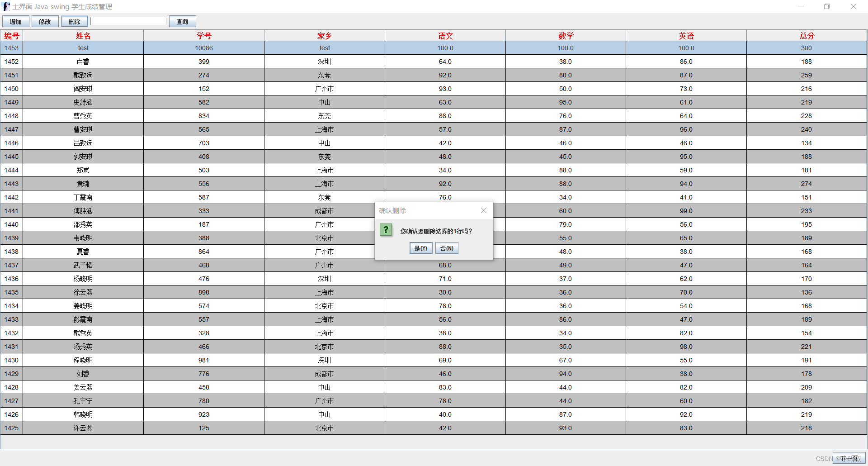Select student 曹秀英 name cell
The image size is (868, 466).
[83, 116]
